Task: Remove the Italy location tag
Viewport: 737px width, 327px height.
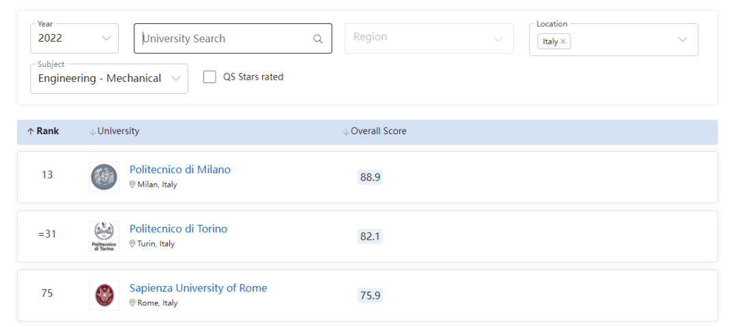Action: coord(563,42)
